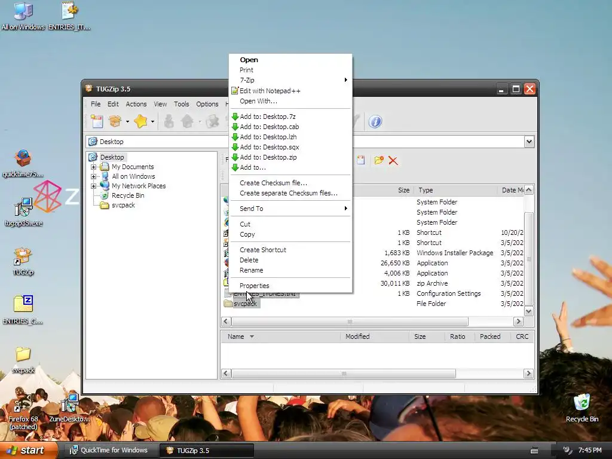Open the Actions menu
The height and width of the screenshot is (459, 612).
point(136,104)
